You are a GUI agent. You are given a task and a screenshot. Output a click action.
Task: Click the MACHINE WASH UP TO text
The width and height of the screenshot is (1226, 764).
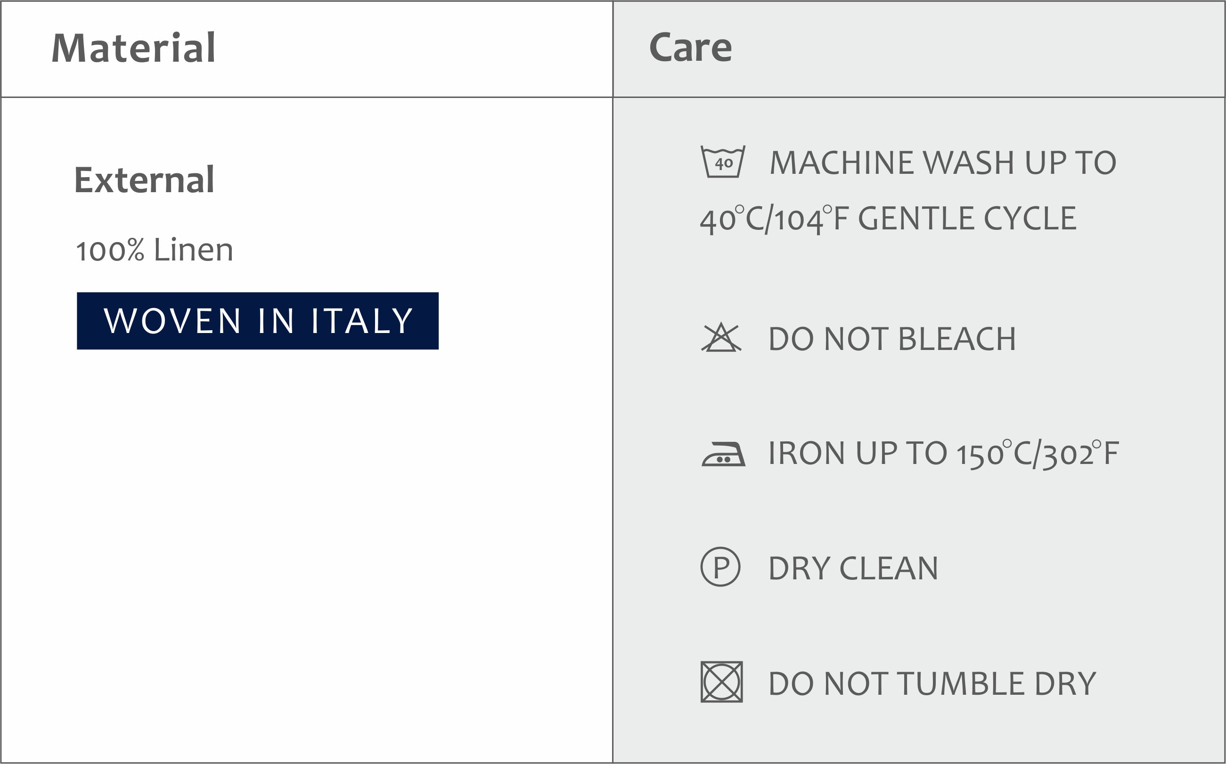click(943, 163)
